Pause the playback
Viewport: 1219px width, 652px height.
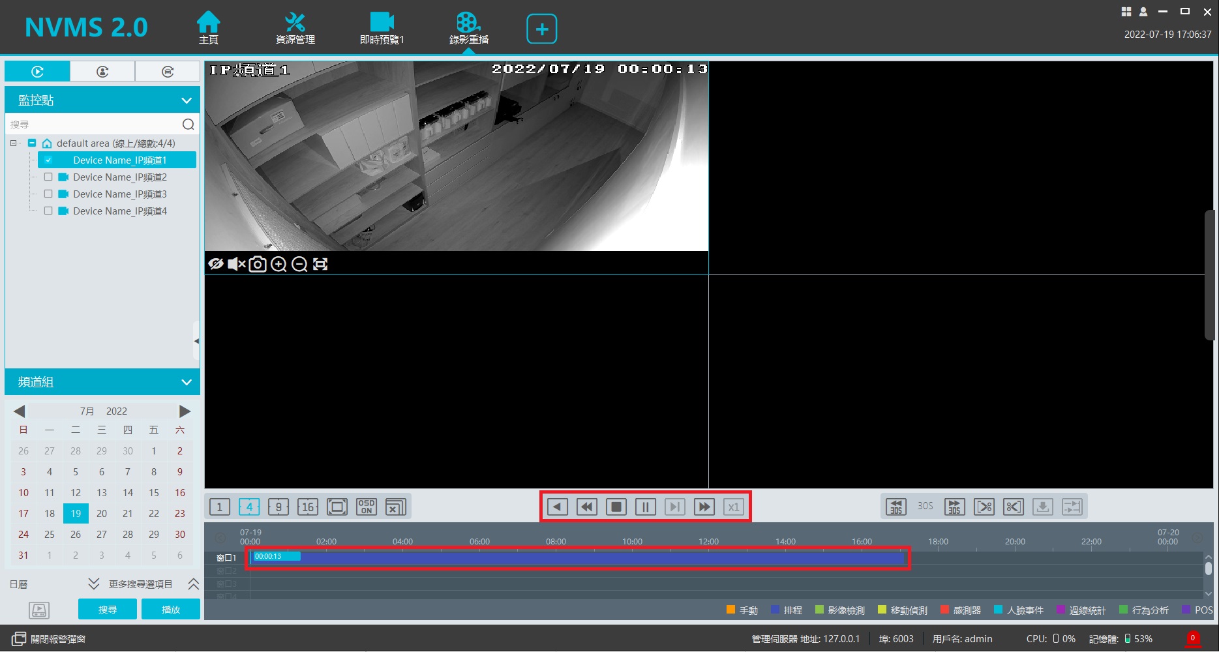[x=646, y=507]
